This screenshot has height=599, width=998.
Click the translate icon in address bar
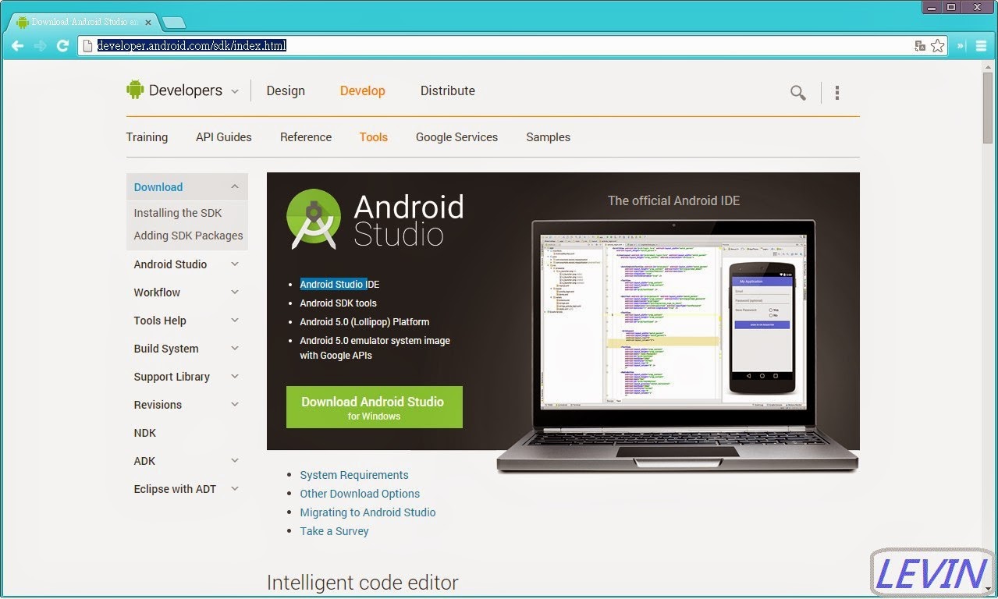920,46
